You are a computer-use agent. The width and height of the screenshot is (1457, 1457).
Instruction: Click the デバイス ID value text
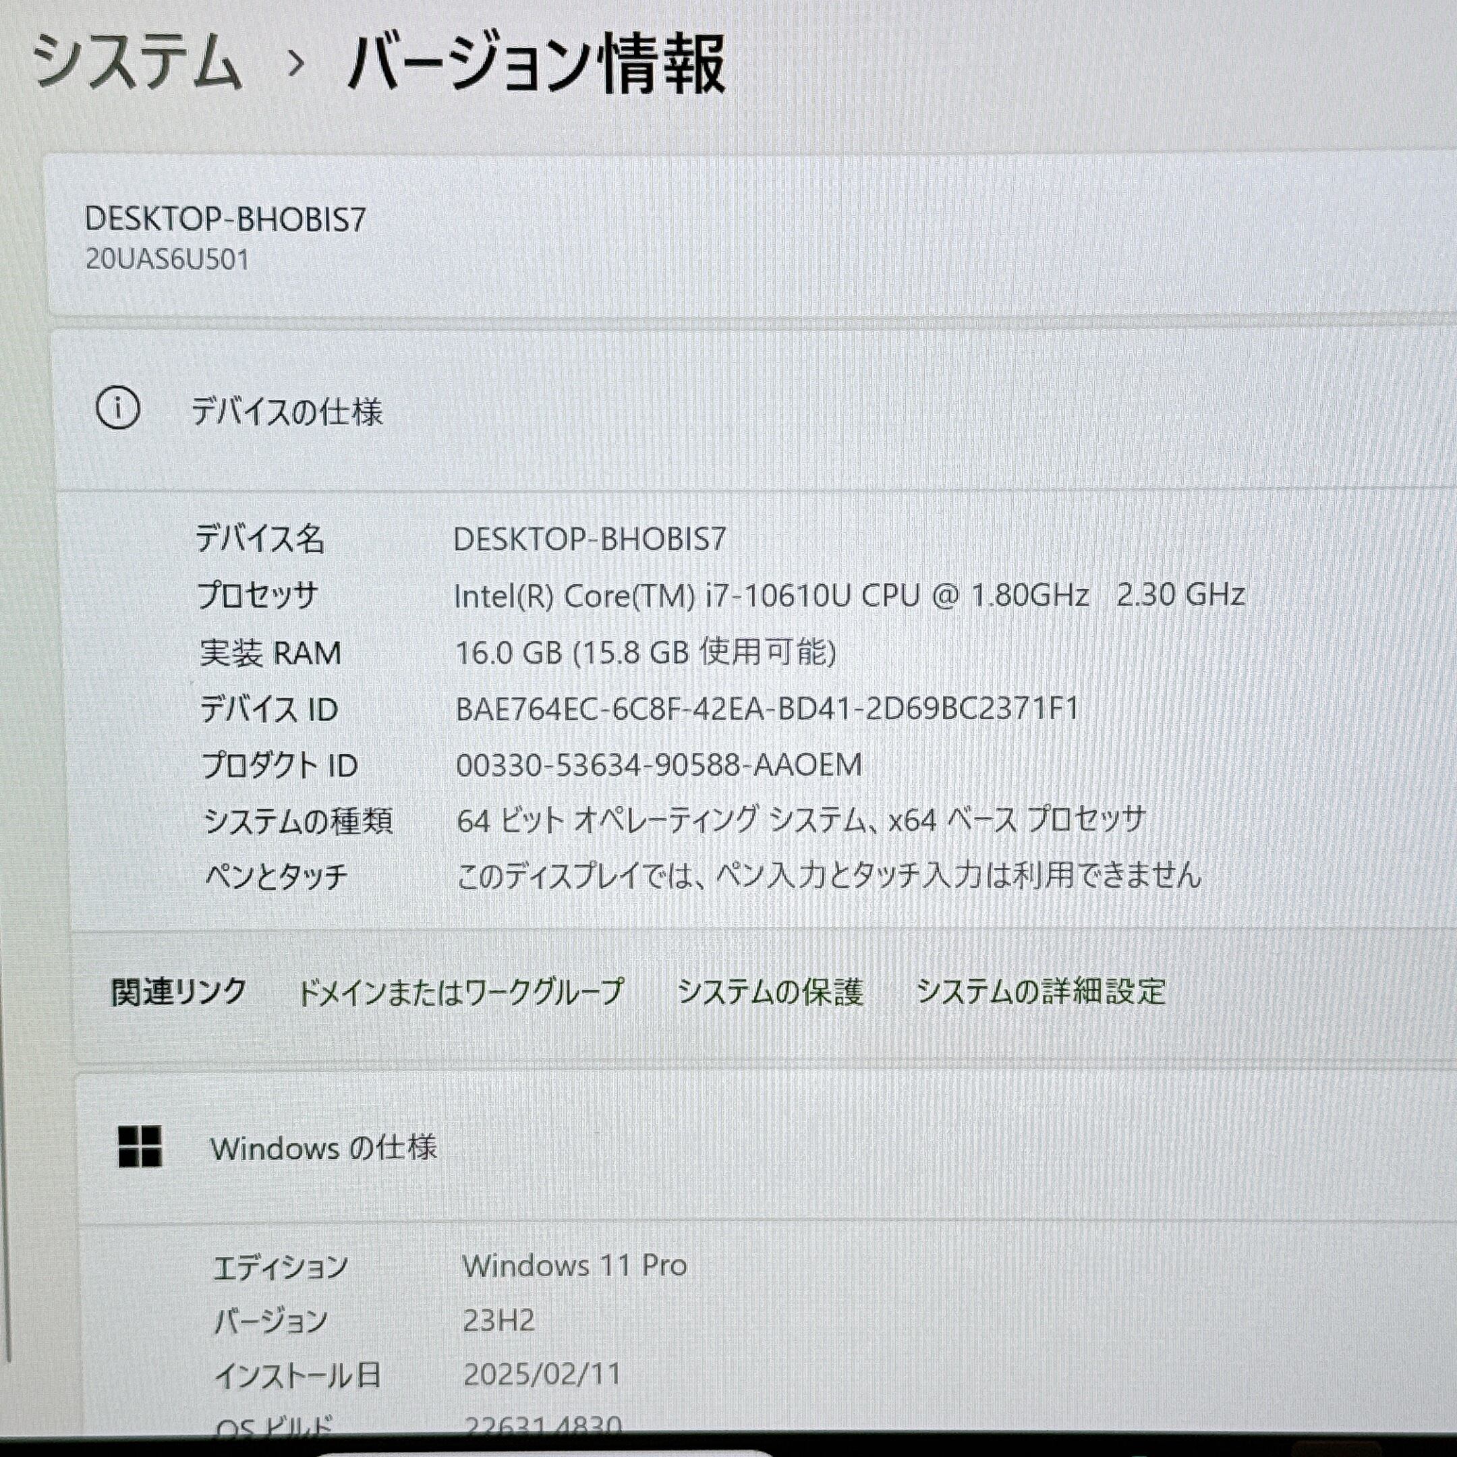click(767, 709)
